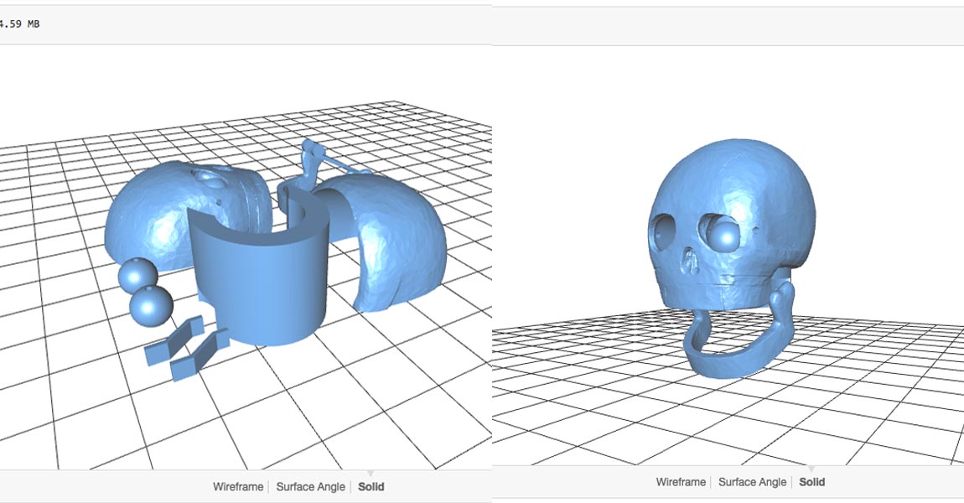Click the arrow marker above right Solid
This screenshot has width=964, height=503.
click(811, 469)
